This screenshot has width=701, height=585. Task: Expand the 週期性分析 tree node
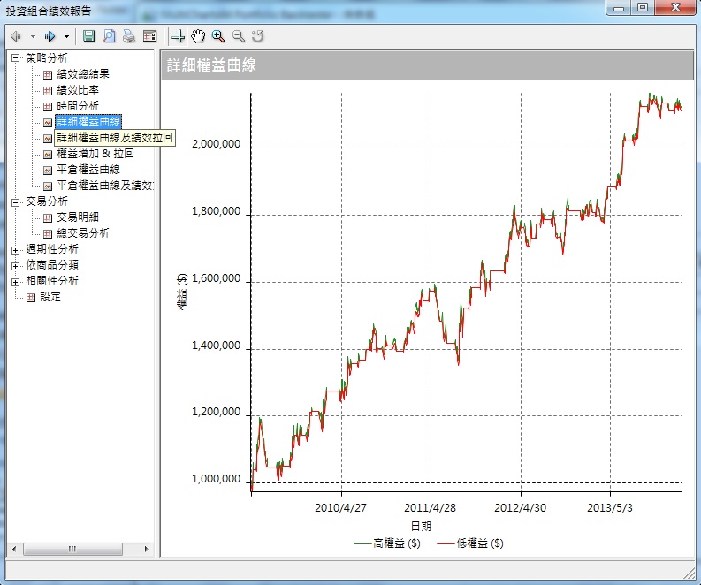pos(16,250)
